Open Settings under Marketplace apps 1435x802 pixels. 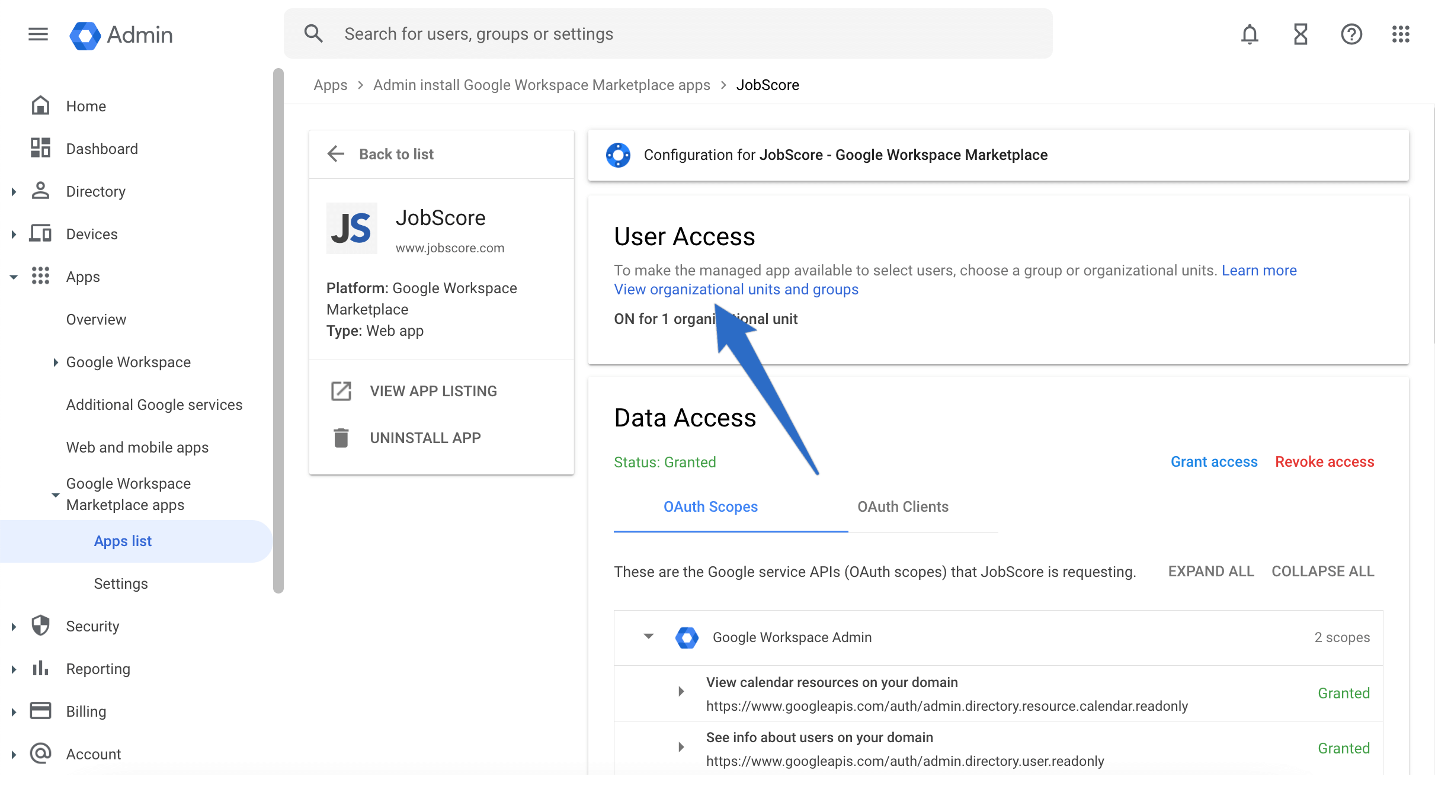121,583
